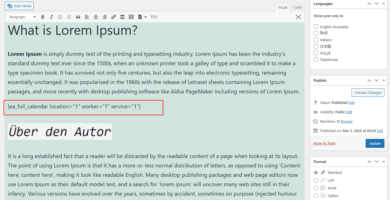
Task: Move Publish panel up
Action: pyautogui.click(x=369, y=80)
